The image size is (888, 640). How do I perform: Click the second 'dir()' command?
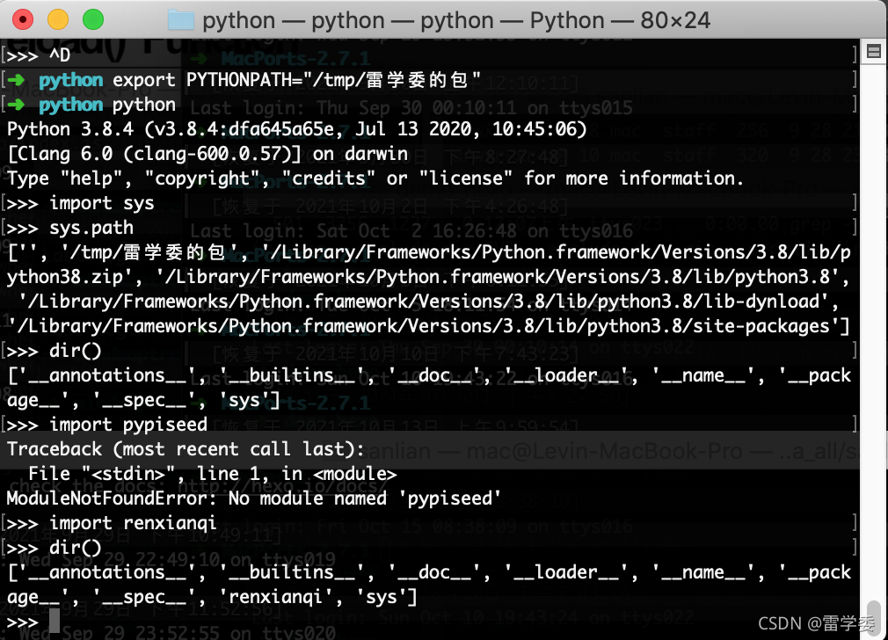pos(76,548)
